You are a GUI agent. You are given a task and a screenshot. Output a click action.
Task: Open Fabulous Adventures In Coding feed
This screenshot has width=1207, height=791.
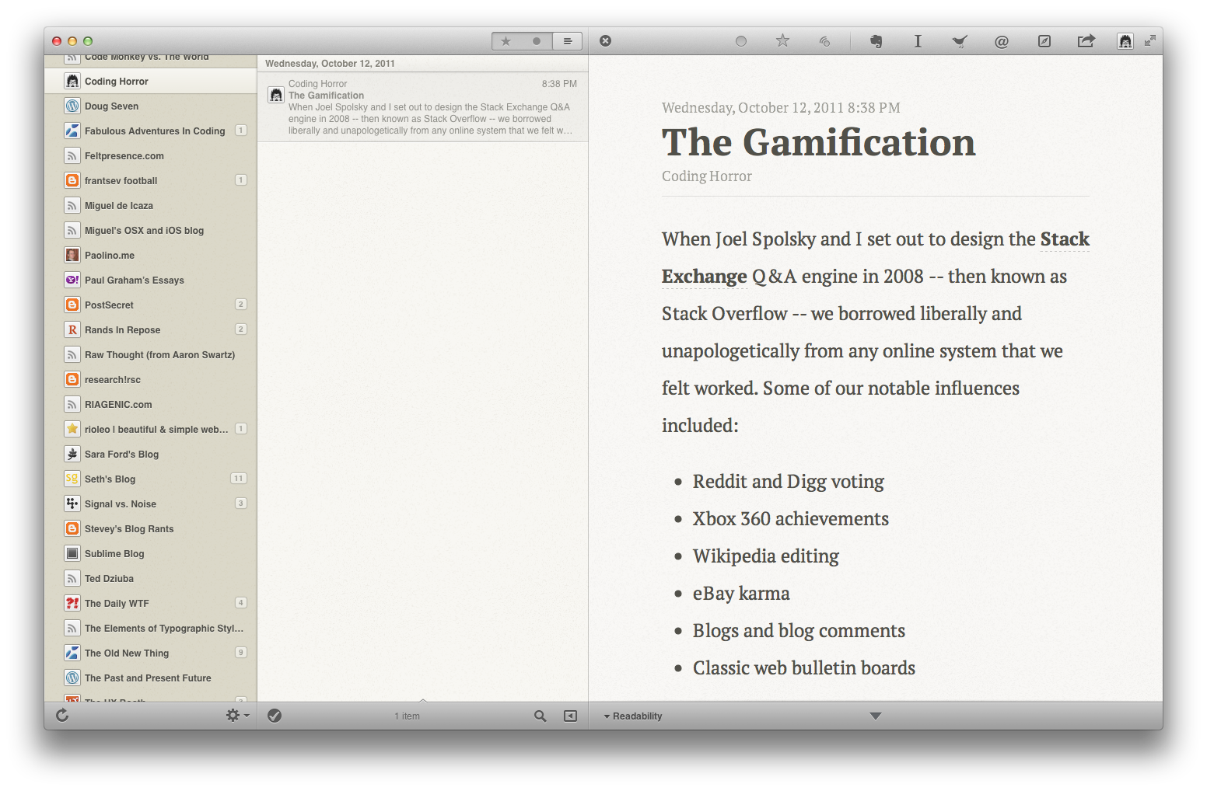point(151,131)
